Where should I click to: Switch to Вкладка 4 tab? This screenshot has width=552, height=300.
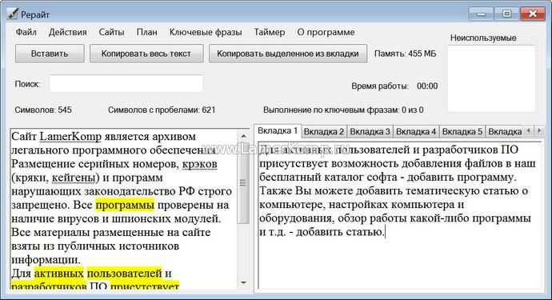click(x=416, y=132)
